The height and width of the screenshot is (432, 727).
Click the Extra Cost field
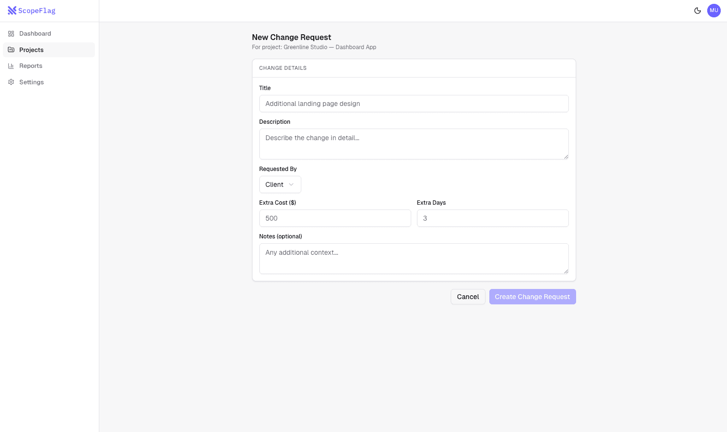[335, 218]
